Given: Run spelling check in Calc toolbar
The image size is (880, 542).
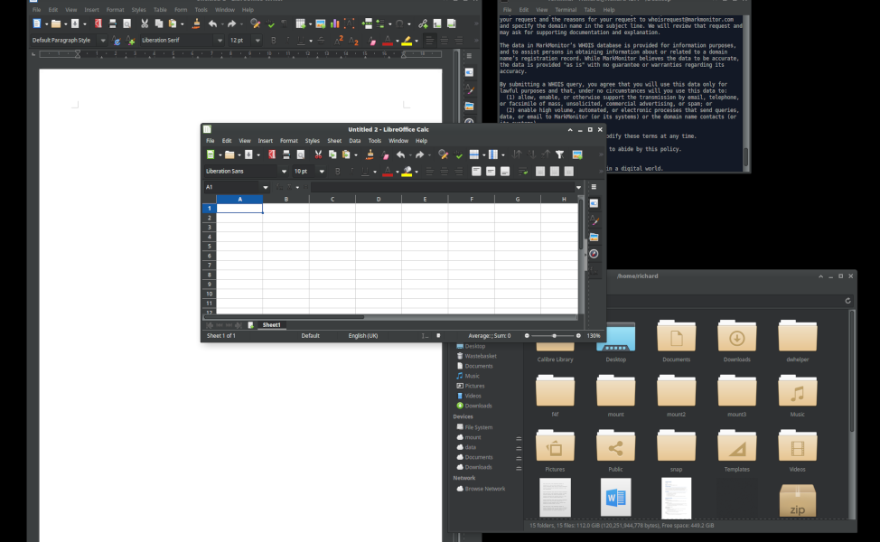Looking at the screenshot, I should pyautogui.click(x=458, y=154).
